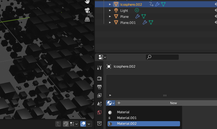Select Icosphere.002 name in outliner

point(131,5)
